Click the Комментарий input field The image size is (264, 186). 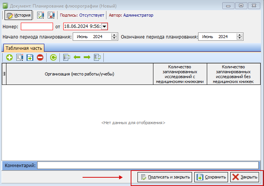(148, 165)
